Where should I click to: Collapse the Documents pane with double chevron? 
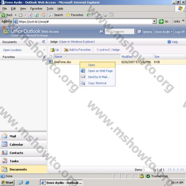pyautogui.click(x=44, y=41)
